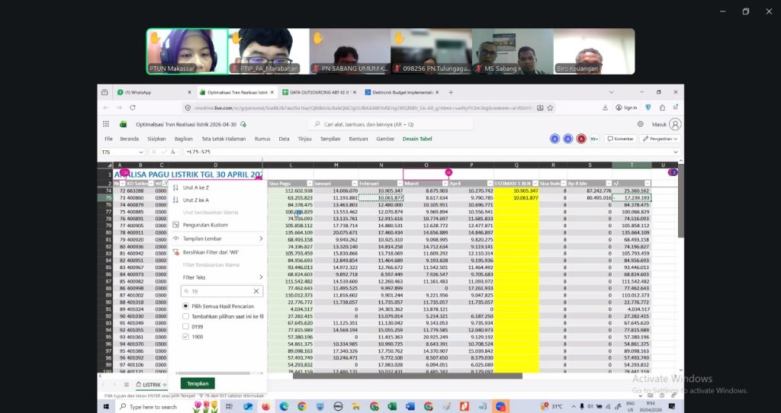The image size is (781, 413).
Task: Click the filter search field containing 19
Action: coord(218,291)
